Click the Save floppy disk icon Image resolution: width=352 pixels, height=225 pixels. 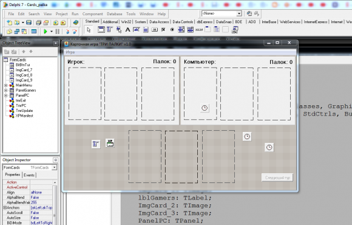pyautogui.click(x=29, y=22)
